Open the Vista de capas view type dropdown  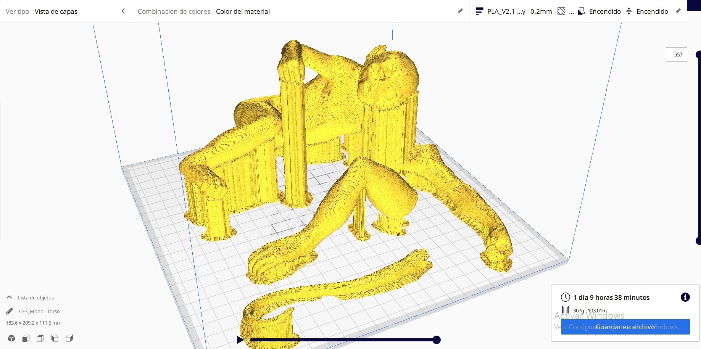(56, 11)
